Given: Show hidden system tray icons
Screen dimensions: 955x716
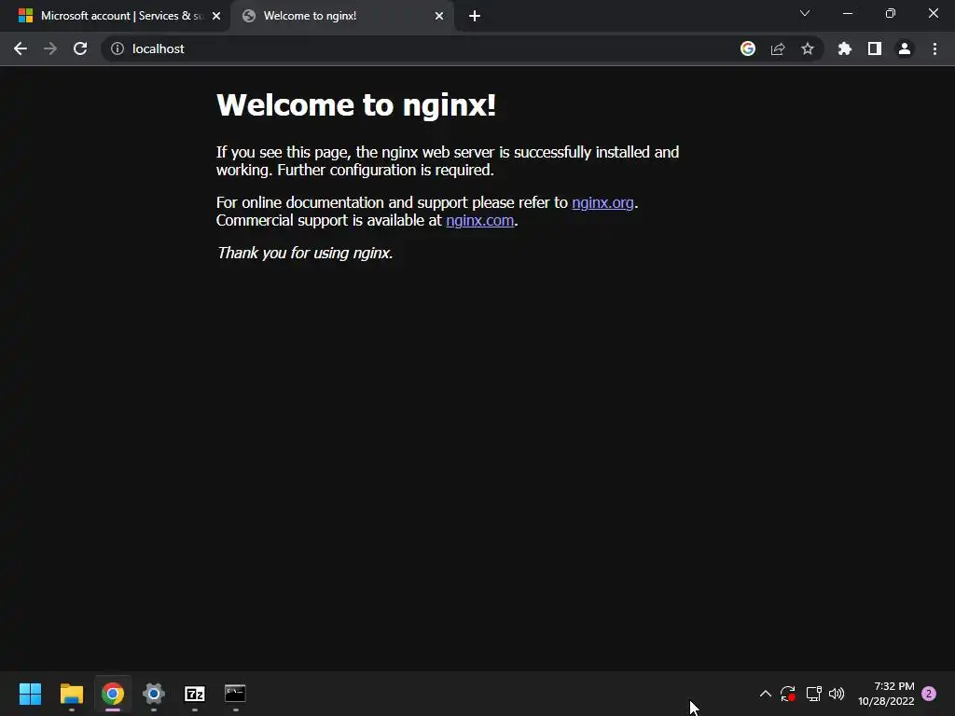Looking at the screenshot, I should click(766, 694).
